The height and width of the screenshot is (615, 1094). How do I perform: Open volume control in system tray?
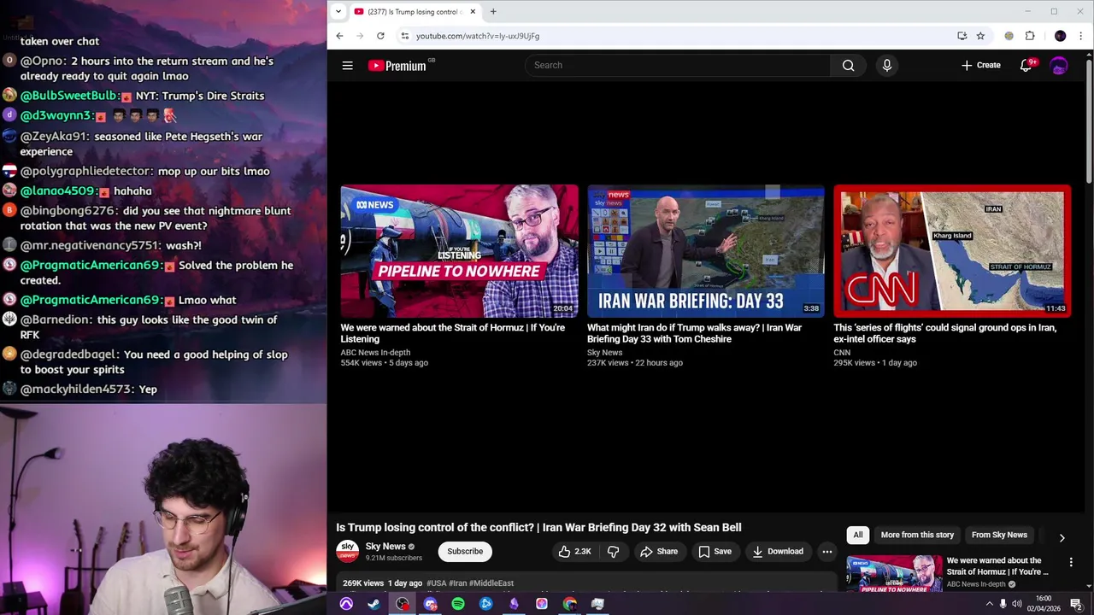click(x=1018, y=604)
